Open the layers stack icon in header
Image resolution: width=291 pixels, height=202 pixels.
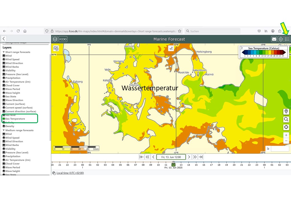[55, 39]
